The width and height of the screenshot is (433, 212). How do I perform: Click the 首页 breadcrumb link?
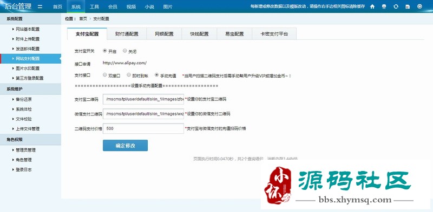83,19
